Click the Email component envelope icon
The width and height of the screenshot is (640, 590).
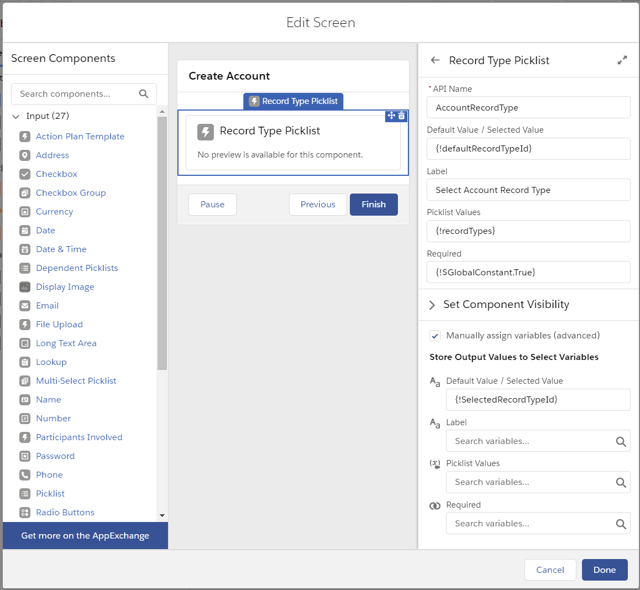pos(24,305)
